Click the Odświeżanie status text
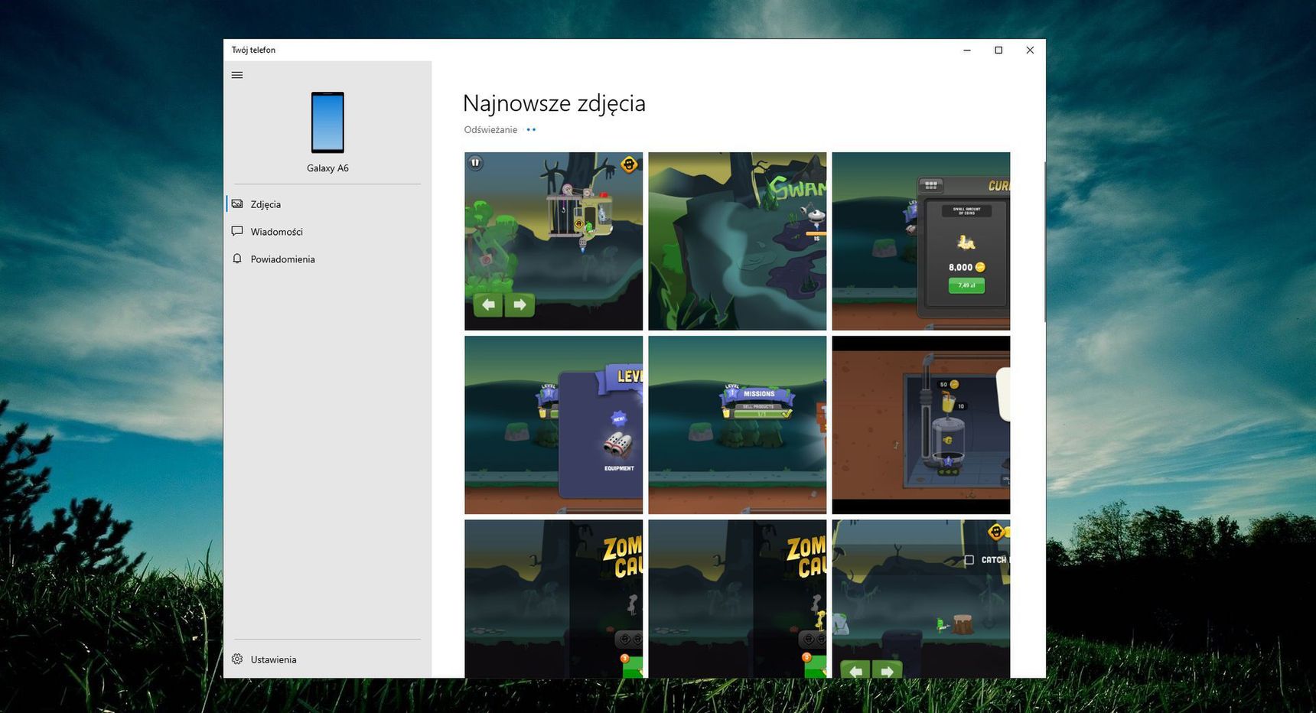This screenshot has width=1316, height=713. tap(490, 130)
